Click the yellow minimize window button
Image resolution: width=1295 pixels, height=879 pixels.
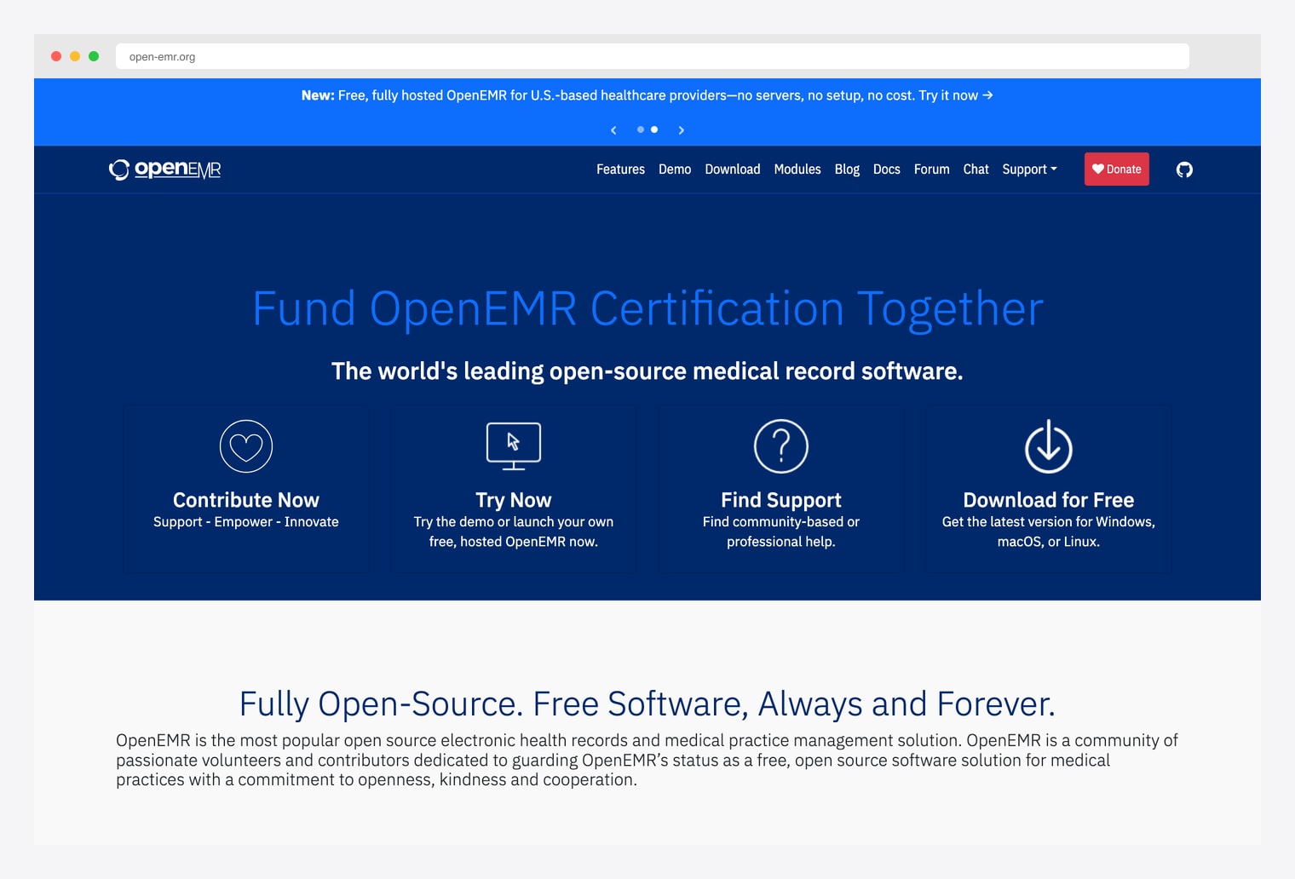75,56
